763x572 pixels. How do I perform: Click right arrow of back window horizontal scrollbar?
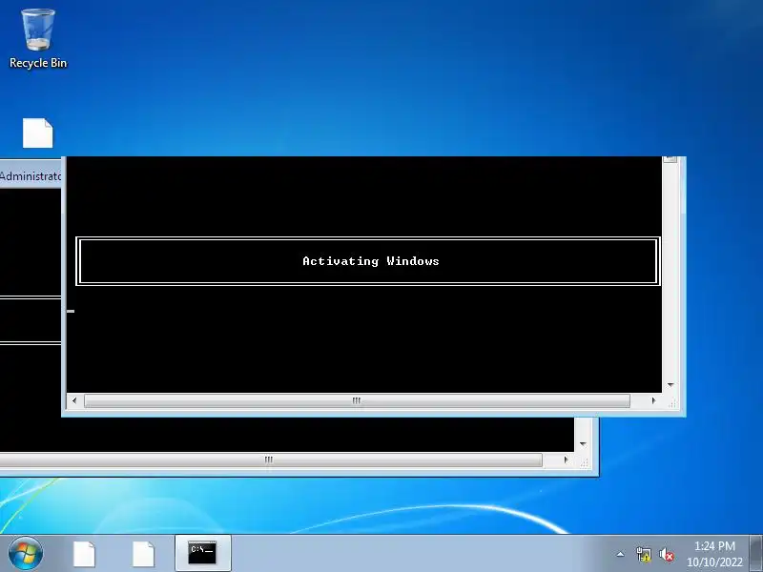tap(566, 460)
